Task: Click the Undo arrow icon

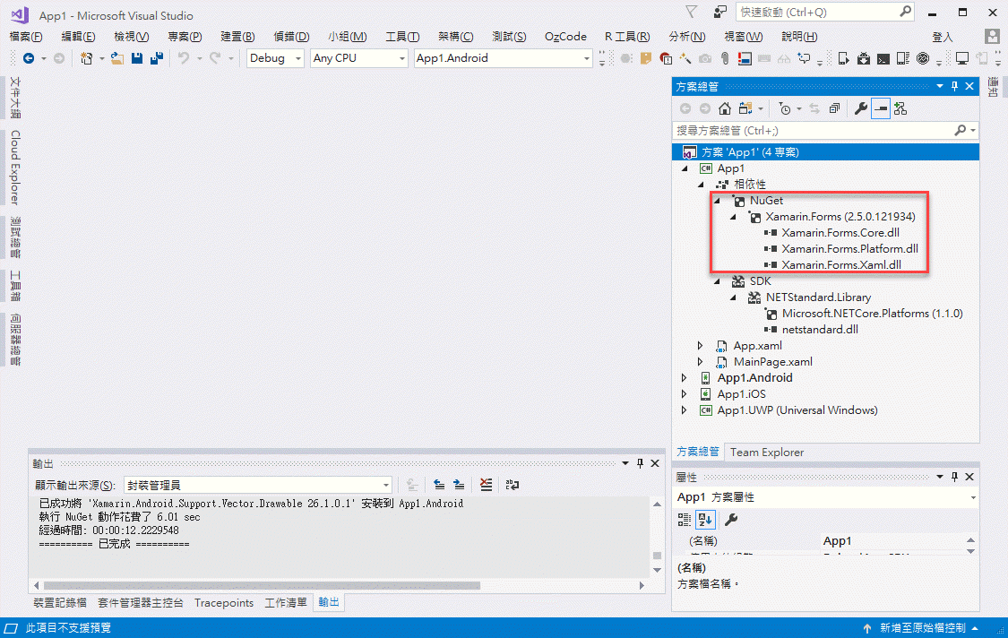Action: 184,58
